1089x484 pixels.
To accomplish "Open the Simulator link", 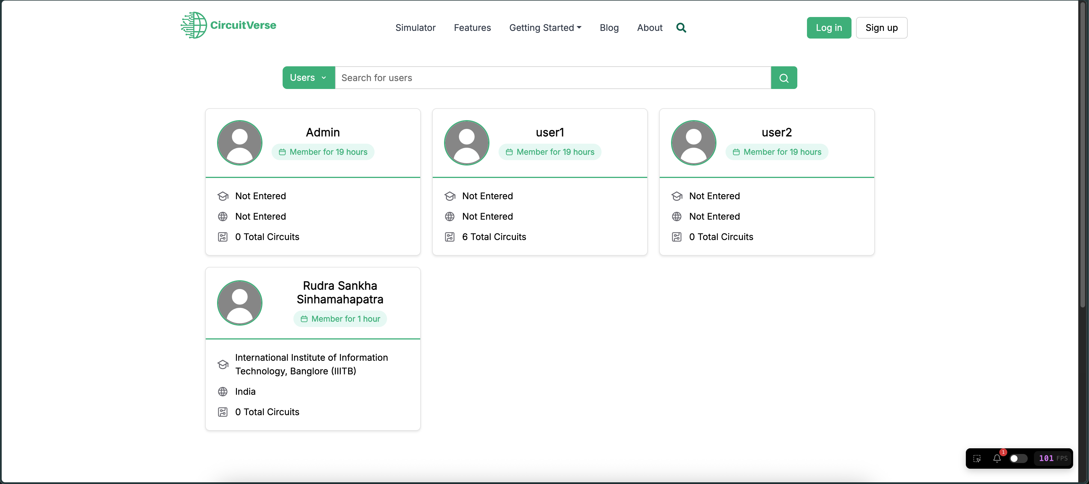I will (416, 27).
